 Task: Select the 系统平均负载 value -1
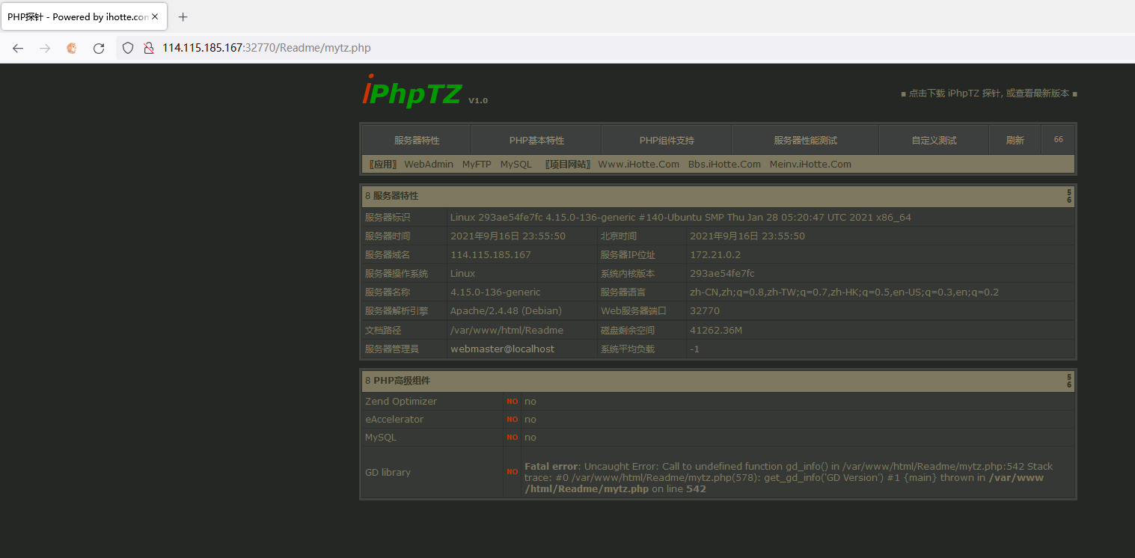(x=694, y=349)
